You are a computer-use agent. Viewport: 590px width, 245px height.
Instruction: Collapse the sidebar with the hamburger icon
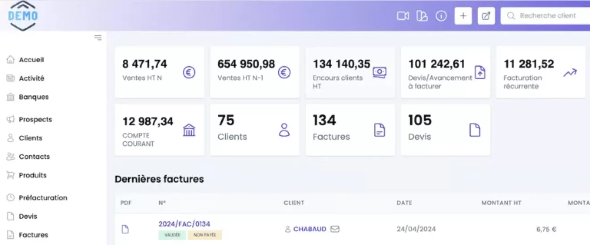point(98,38)
